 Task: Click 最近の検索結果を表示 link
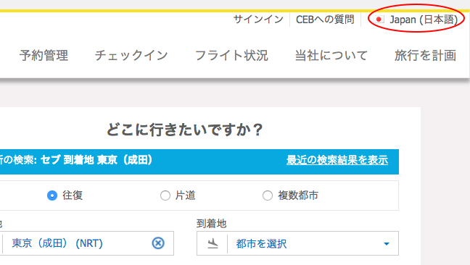point(337,160)
